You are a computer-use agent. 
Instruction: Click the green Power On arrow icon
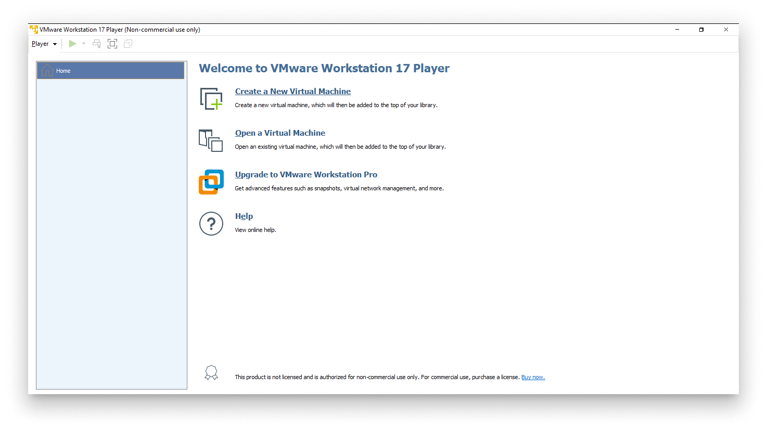[x=72, y=44]
